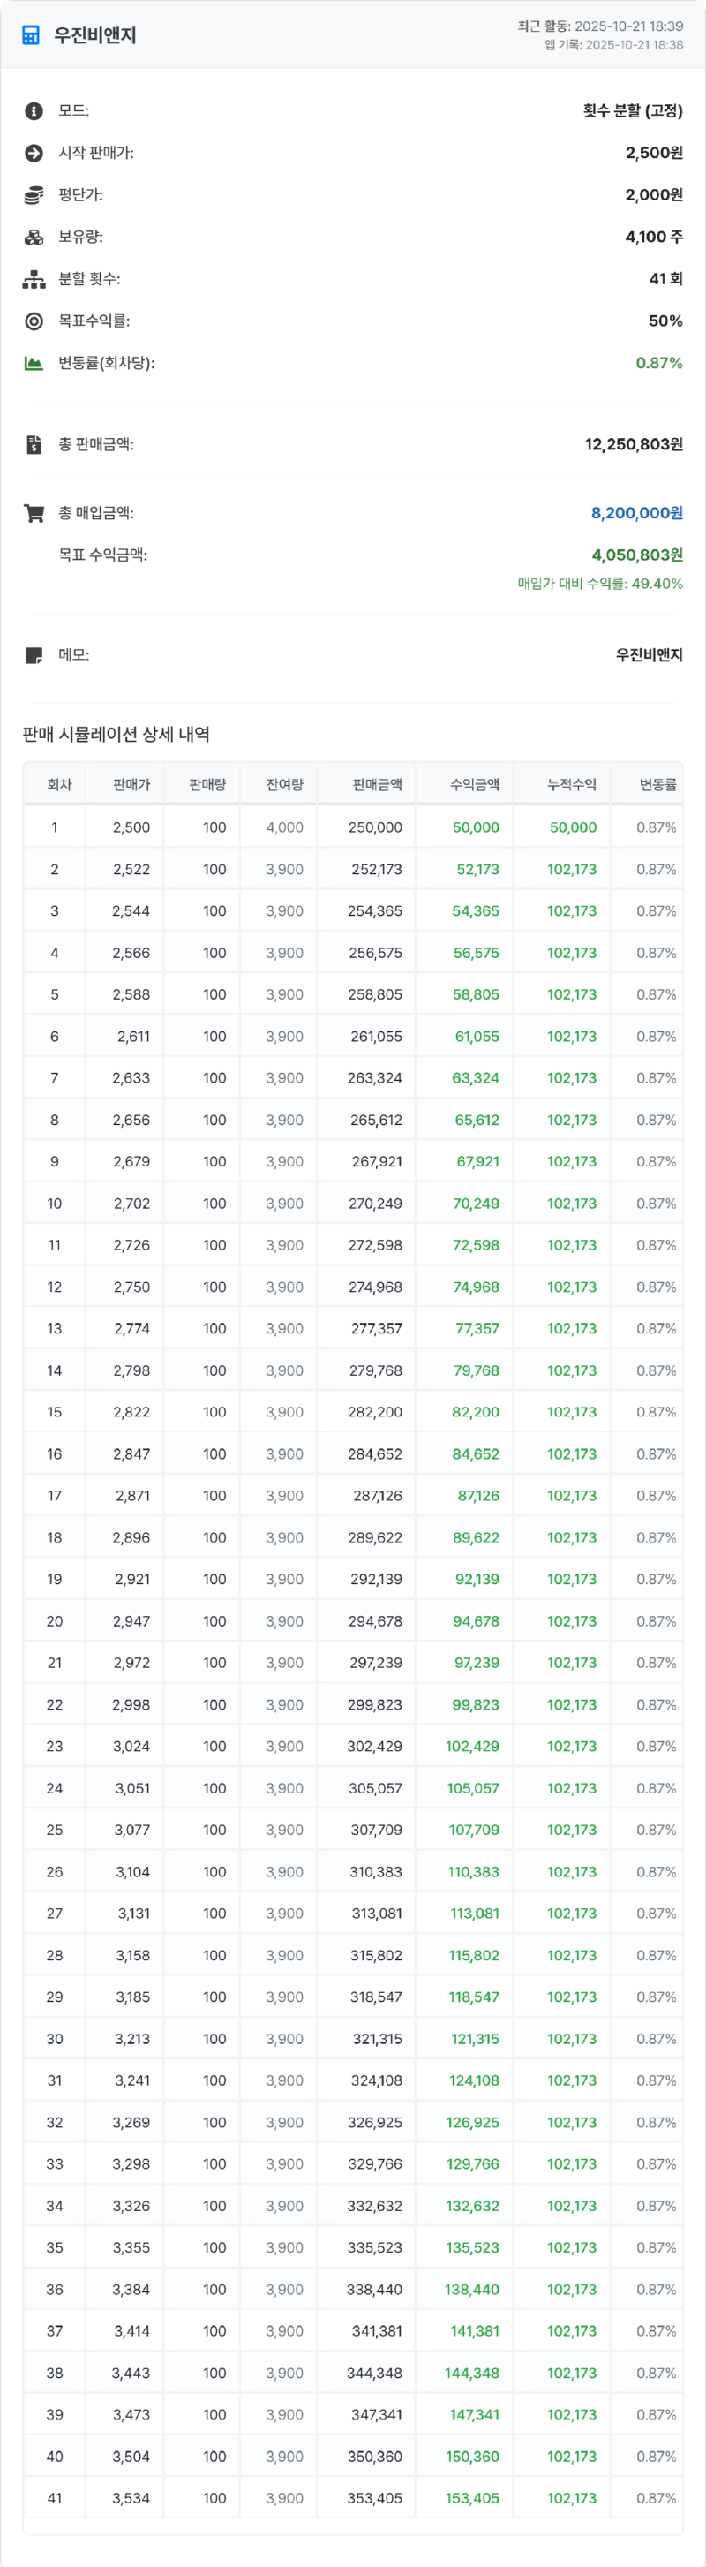This screenshot has height=2567, width=706.
Task: Click the note icon beside 메모
Action: (x=34, y=656)
